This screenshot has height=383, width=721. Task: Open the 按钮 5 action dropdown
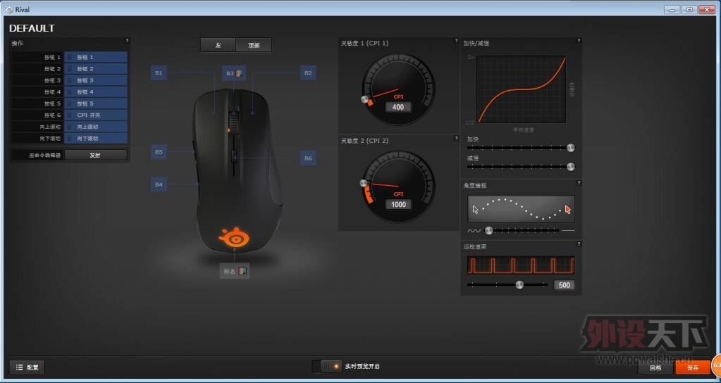[x=96, y=103]
